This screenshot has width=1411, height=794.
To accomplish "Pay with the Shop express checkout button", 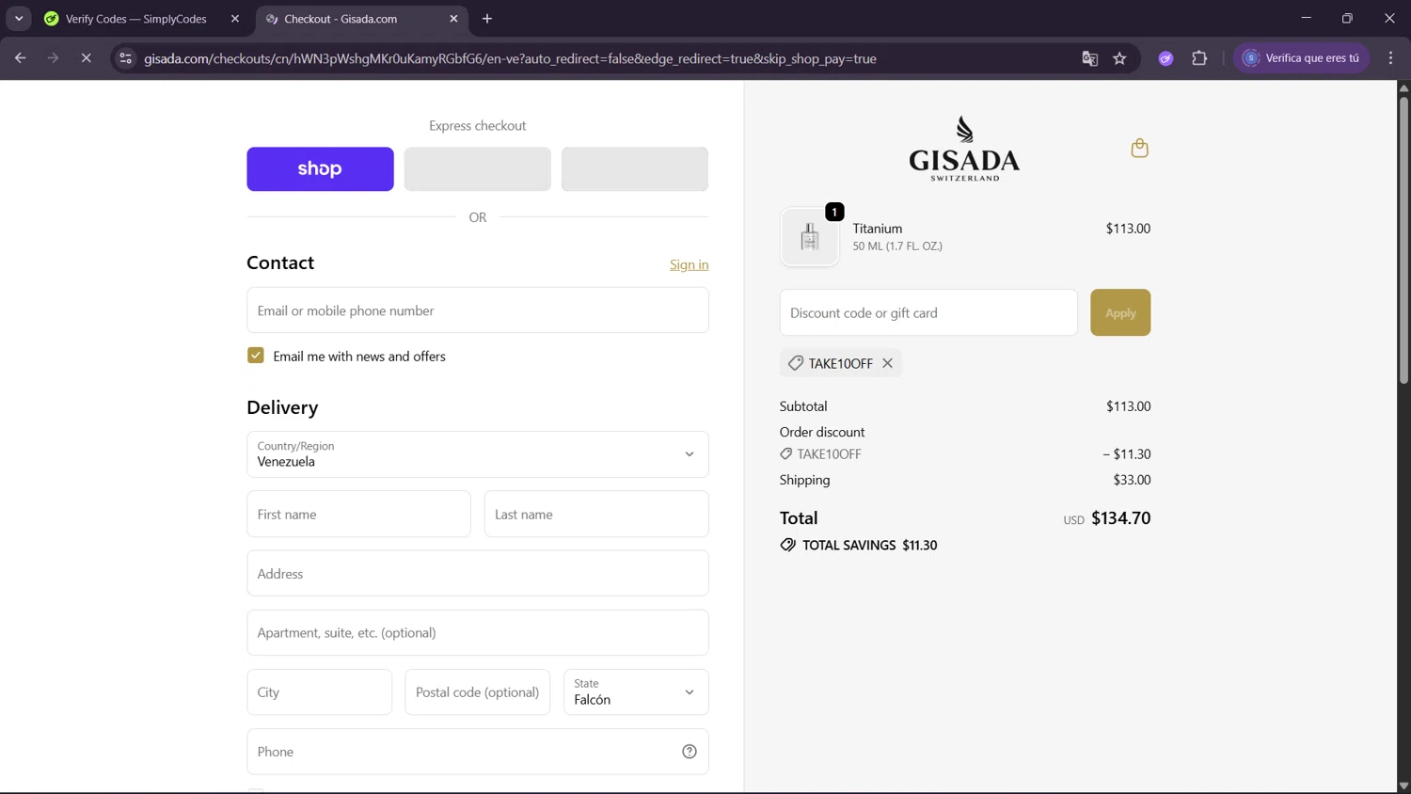I will 320,169.
